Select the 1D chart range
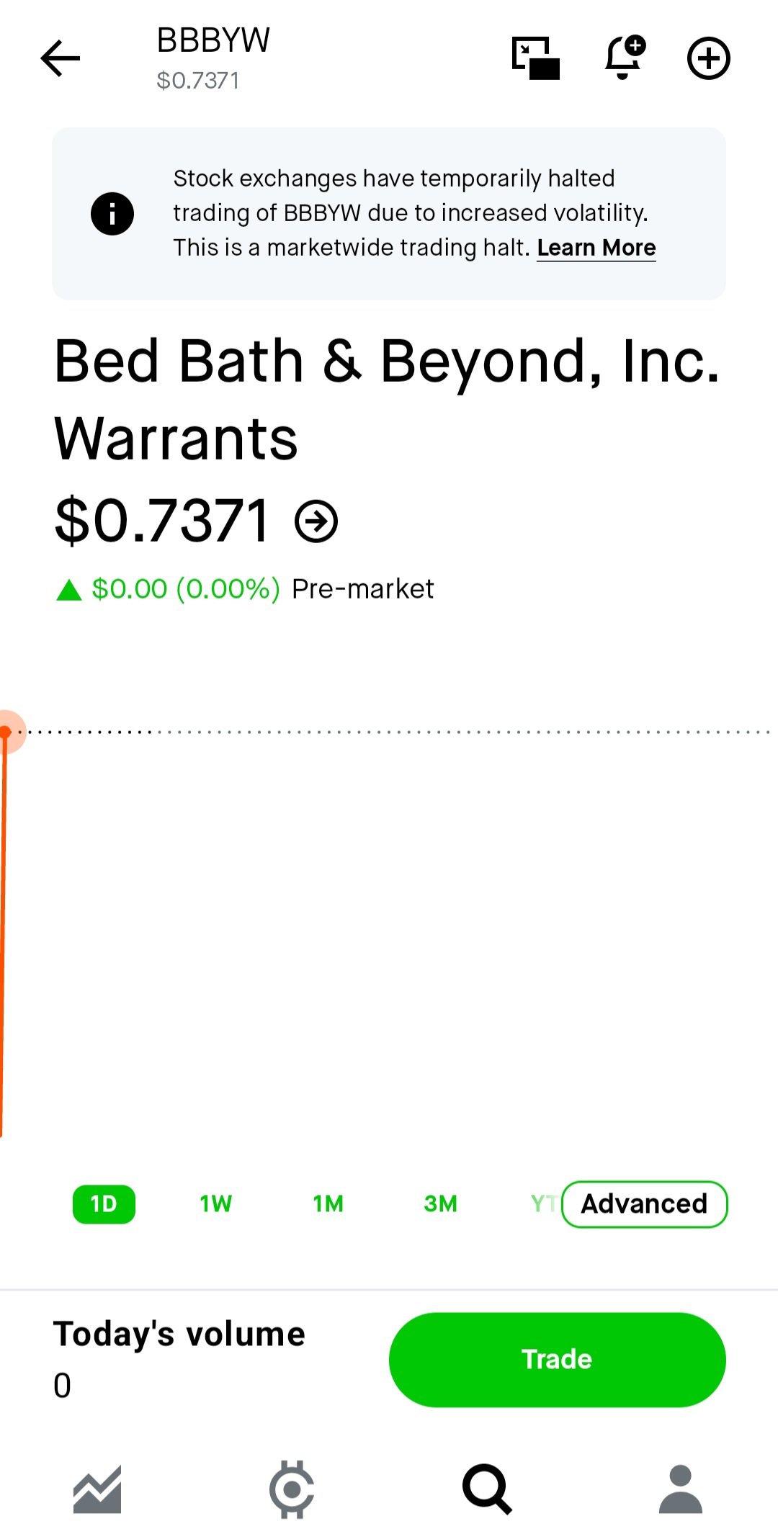 coord(104,1204)
